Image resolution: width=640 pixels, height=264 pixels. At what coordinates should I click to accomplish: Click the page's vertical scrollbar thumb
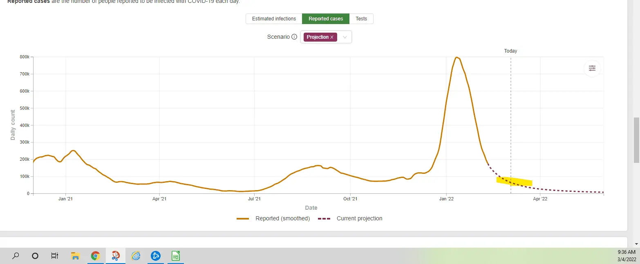[x=636, y=140]
